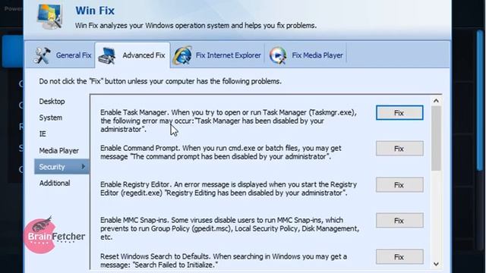The height and width of the screenshot is (273, 486).
Task: Select Security category in sidebar
Action: 62,167
